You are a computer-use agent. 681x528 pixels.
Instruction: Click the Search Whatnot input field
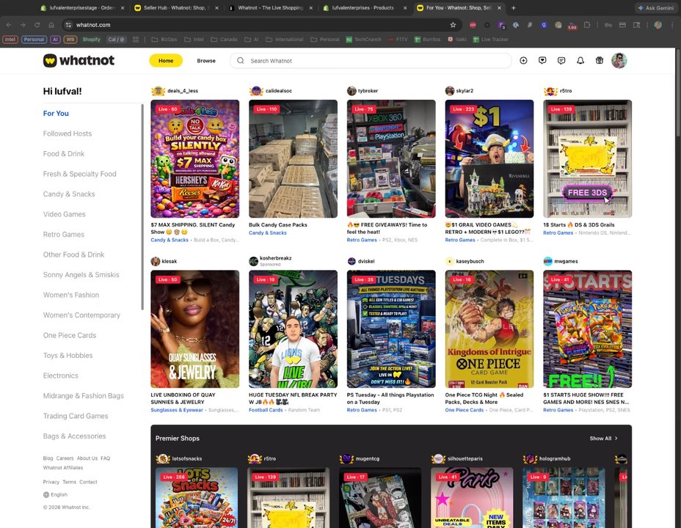(371, 61)
